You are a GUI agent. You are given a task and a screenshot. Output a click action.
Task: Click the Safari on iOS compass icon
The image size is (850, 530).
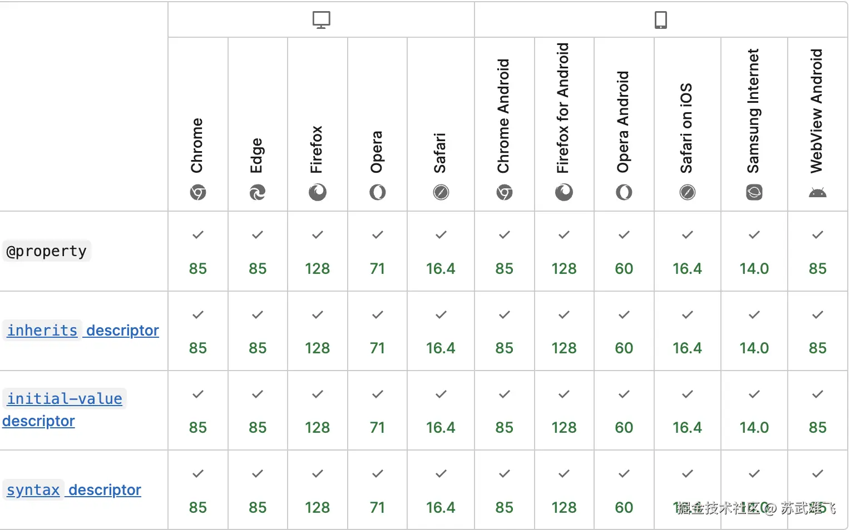(688, 193)
